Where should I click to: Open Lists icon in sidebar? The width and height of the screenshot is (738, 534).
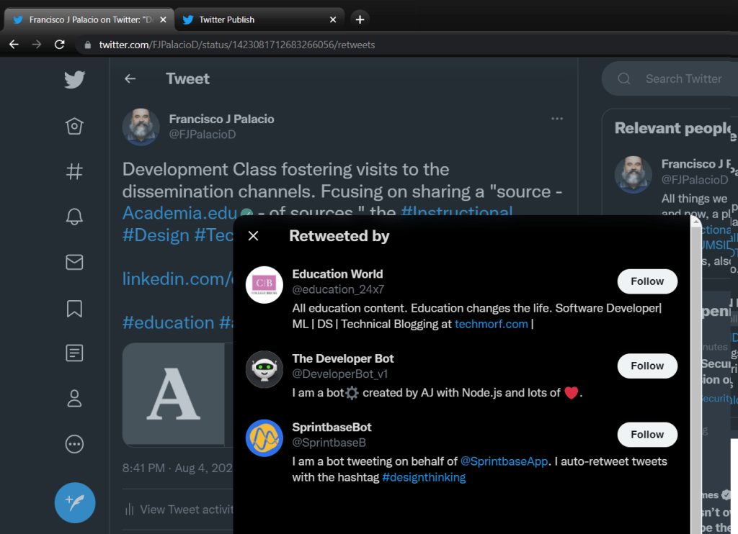tap(74, 353)
